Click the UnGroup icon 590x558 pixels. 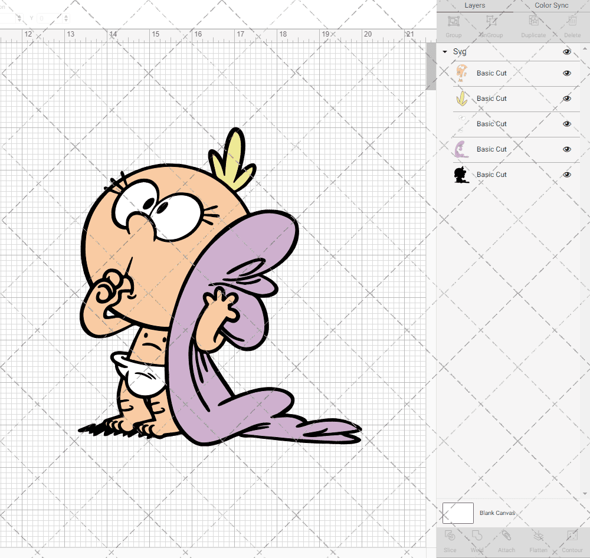click(491, 21)
